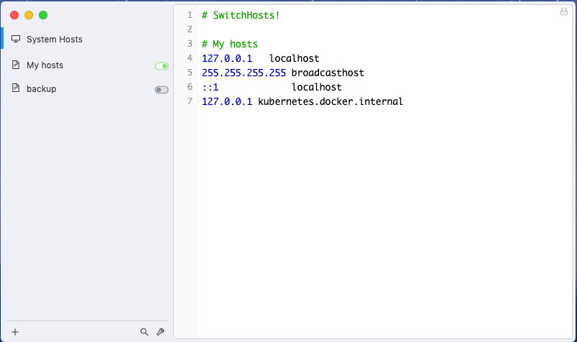Disable the My hosts toggle
577x342 pixels.
162,66
